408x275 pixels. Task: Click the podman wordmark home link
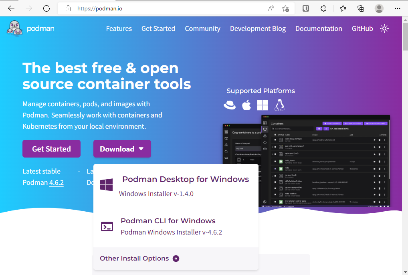click(x=40, y=28)
